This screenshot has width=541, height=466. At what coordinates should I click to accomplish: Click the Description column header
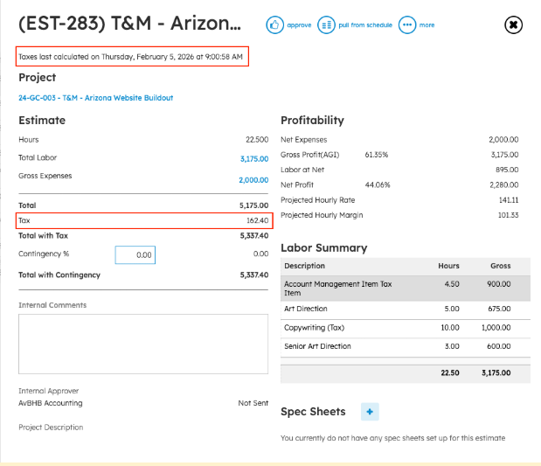click(305, 266)
